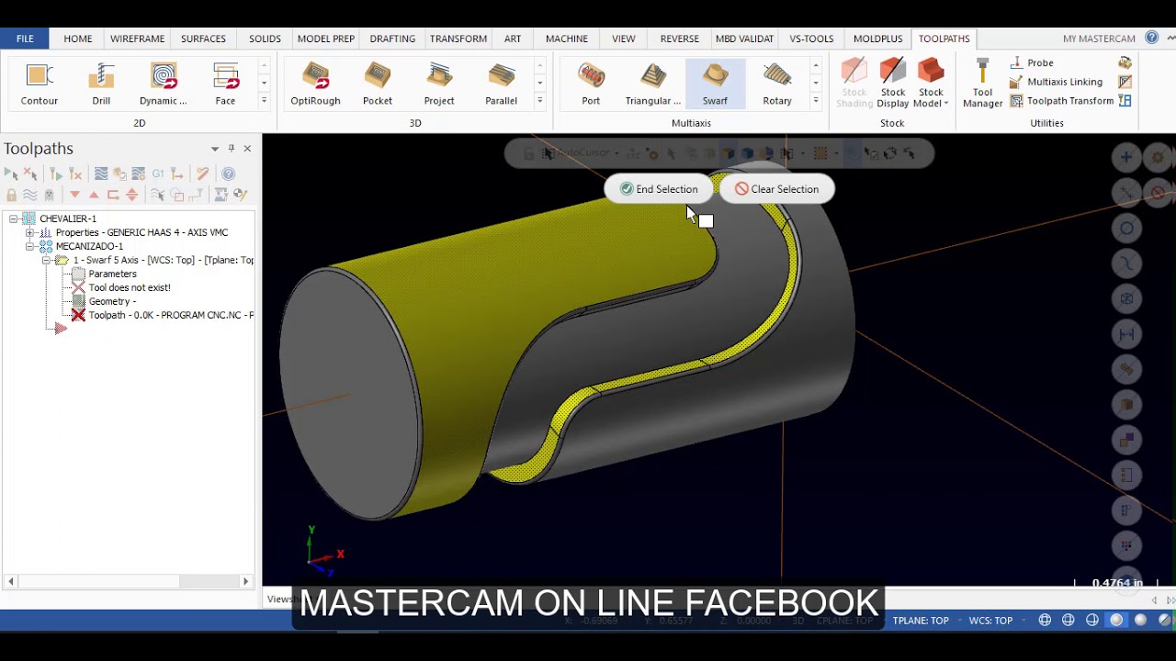Select the 'Tool does not exist!' item
The width and height of the screenshot is (1176, 661).
coord(130,287)
